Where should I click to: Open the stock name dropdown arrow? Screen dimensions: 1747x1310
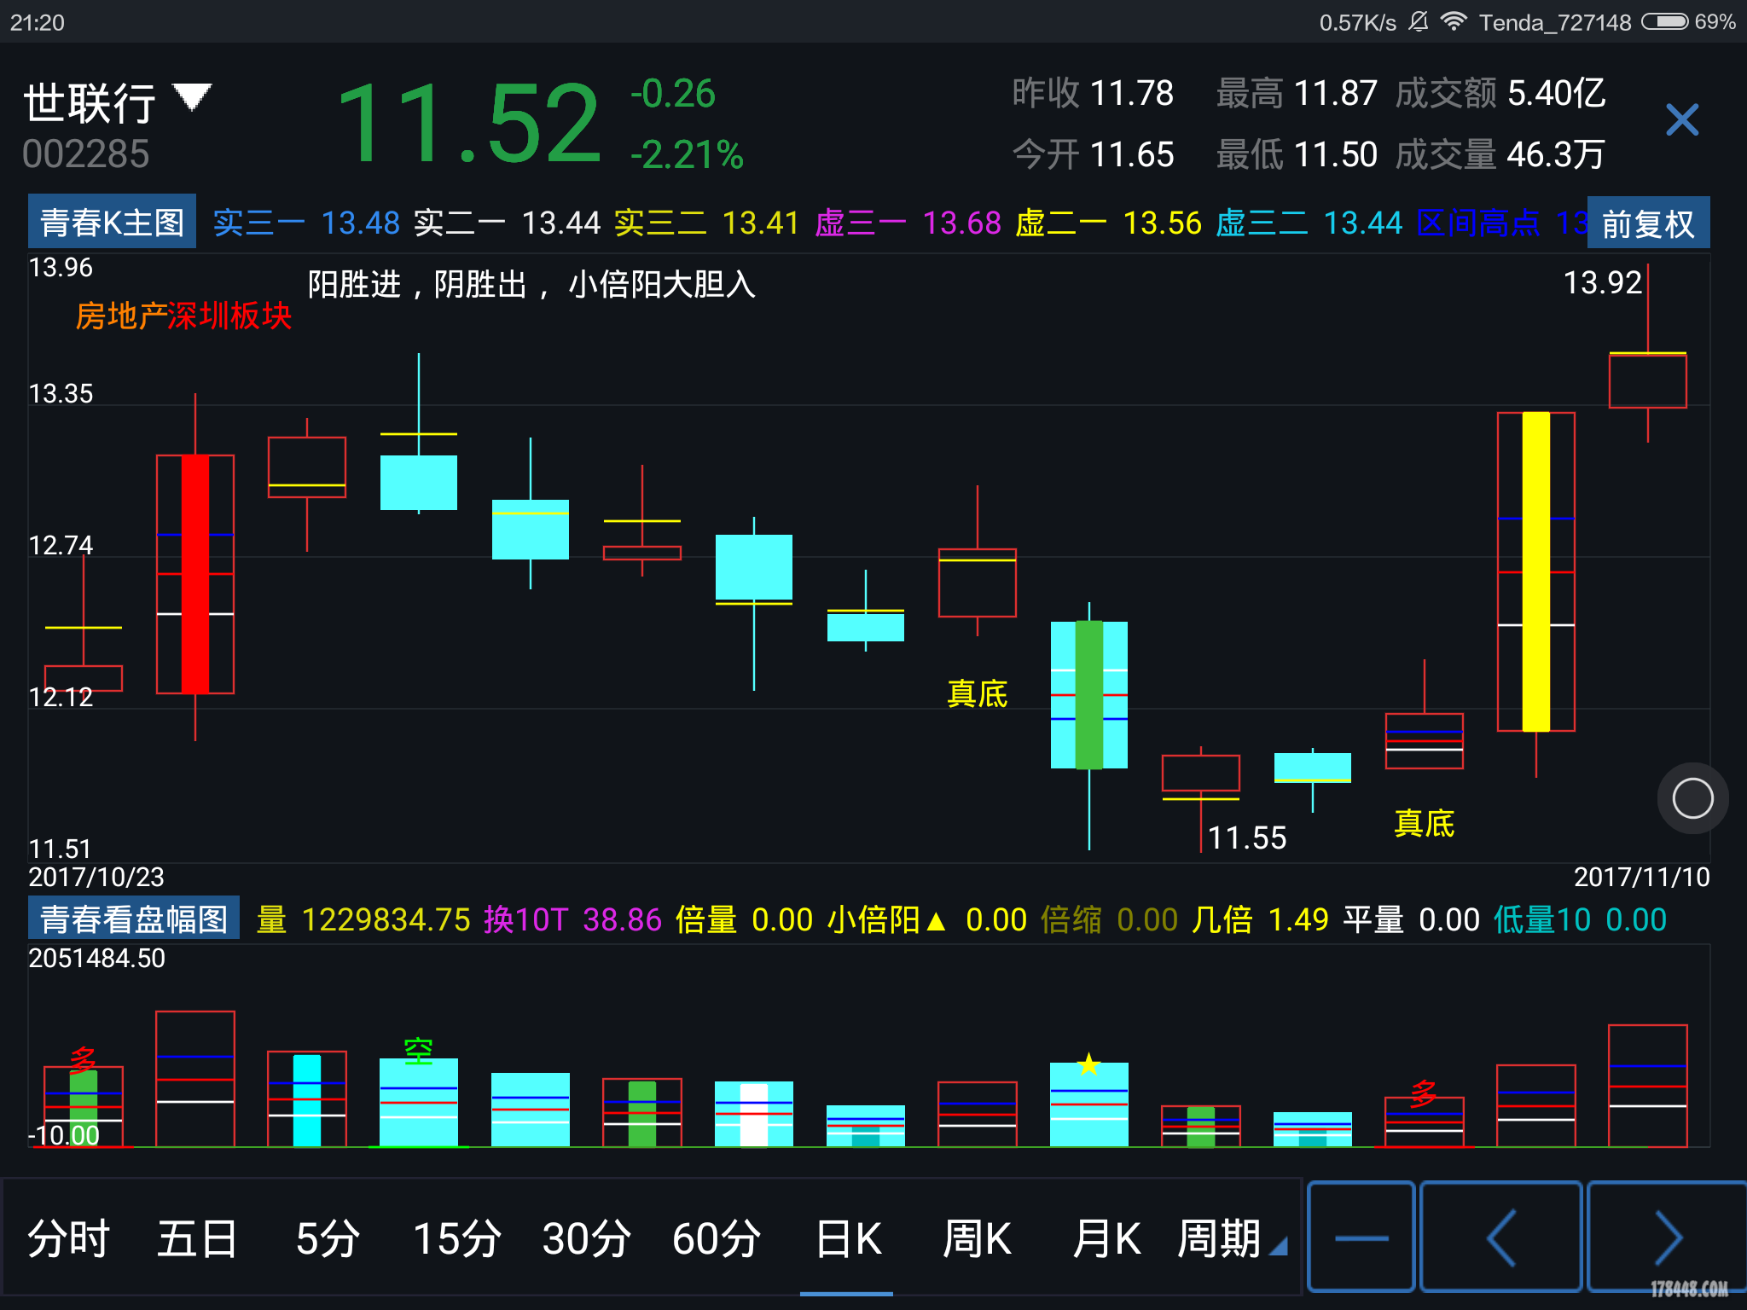pos(192,96)
